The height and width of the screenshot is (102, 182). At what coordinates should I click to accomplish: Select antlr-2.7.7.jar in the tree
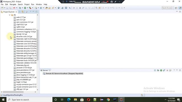[21, 17]
